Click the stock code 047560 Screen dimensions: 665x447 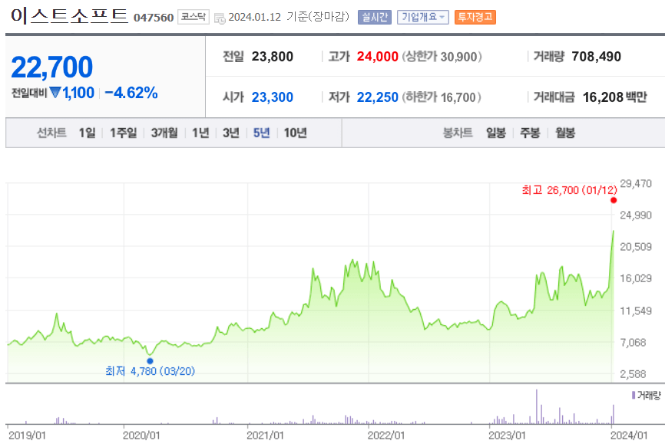pos(154,18)
